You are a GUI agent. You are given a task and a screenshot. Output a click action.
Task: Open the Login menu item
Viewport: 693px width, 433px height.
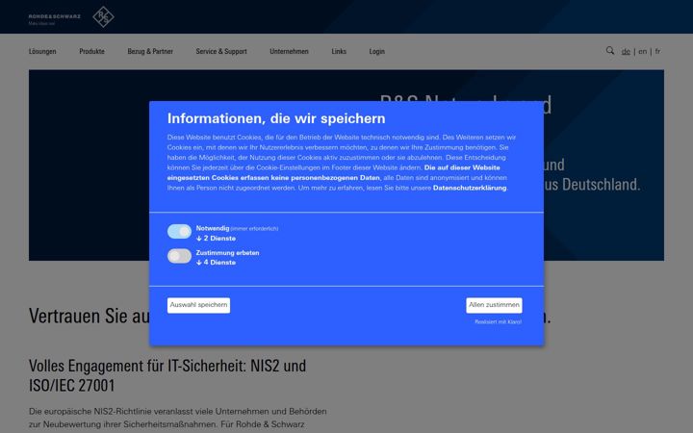pos(377,51)
